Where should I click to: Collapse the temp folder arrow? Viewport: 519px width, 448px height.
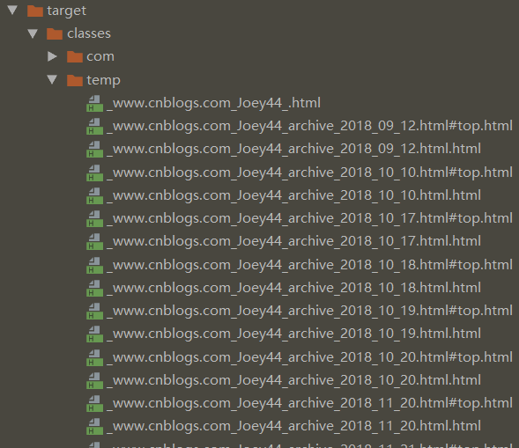[52, 79]
